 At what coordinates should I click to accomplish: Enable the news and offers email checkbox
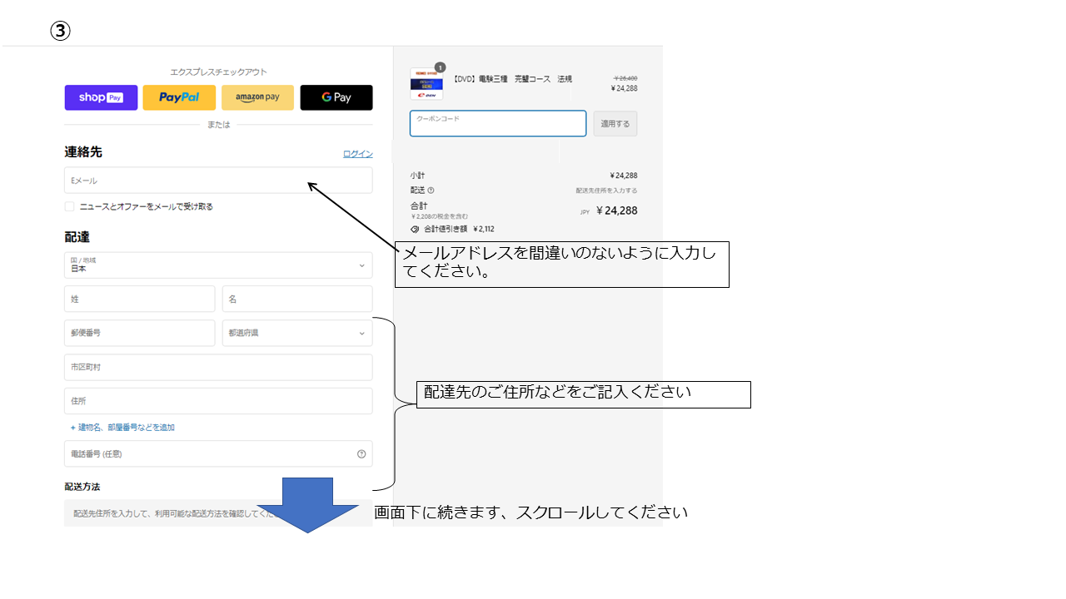pos(70,206)
